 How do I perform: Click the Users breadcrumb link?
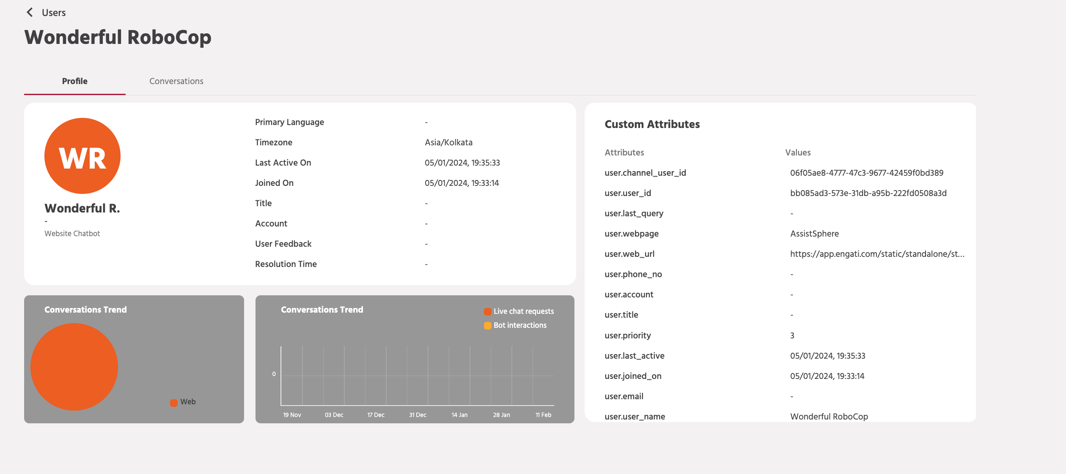click(x=53, y=12)
